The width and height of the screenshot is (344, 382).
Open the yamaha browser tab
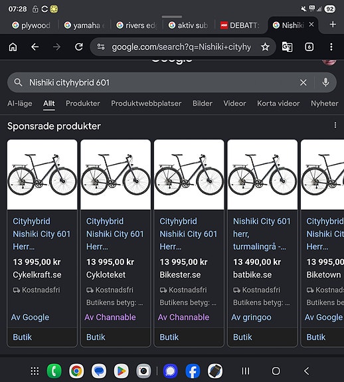[84, 25]
